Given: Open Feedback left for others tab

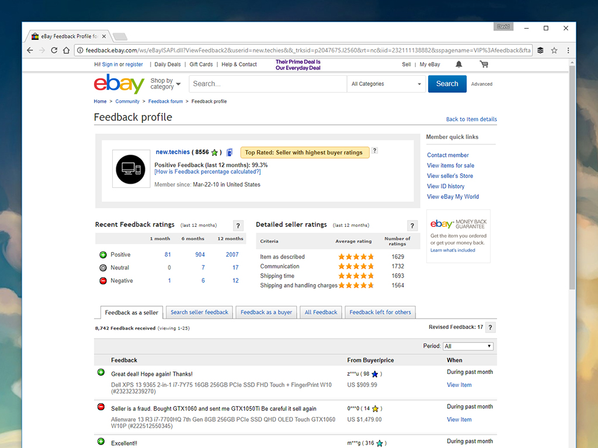Looking at the screenshot, I should (x=380, y=312).
